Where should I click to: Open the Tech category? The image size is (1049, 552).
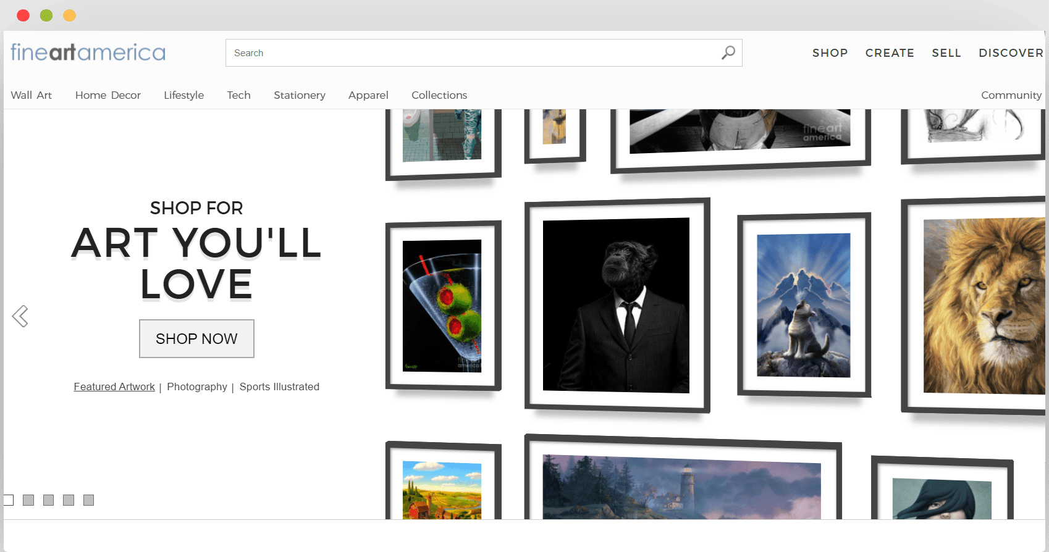(238, 95)
